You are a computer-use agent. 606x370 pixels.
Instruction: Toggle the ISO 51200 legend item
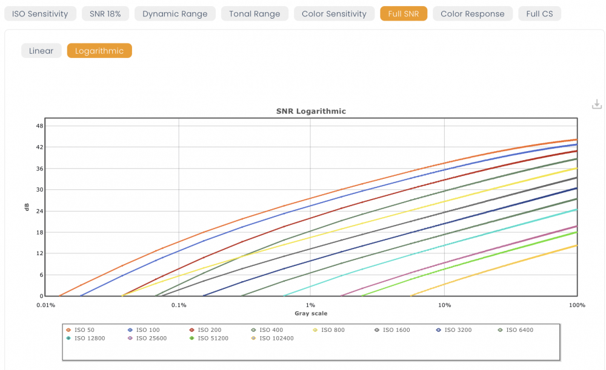click(208, 339)
